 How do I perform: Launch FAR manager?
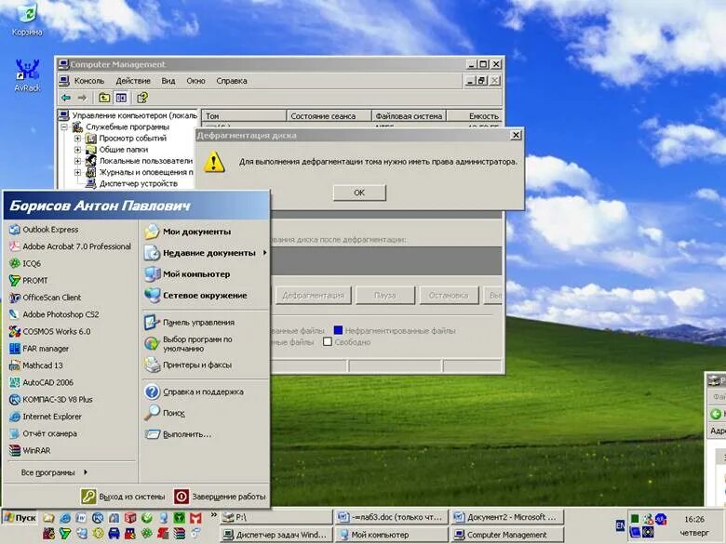(x=39, y=349)
